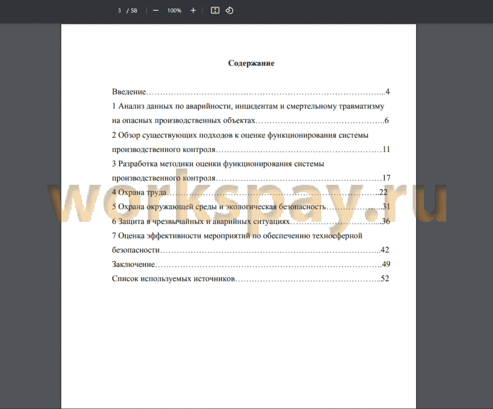Click entry "3 Разработка методики оценки"
The image size is (493, 409).
tap(218, 164)
